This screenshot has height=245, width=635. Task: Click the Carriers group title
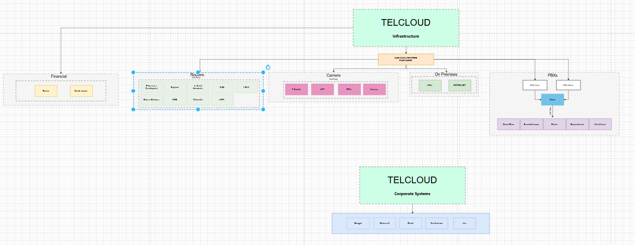333,75
